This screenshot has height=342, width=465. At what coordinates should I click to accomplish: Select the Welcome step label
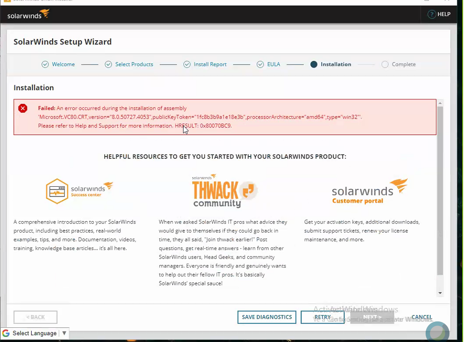(63, 65)
